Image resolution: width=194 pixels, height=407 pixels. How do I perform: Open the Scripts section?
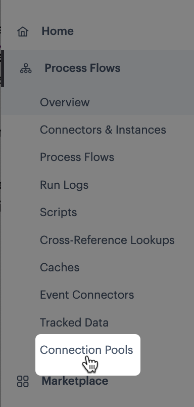click(x=58, y=213)
